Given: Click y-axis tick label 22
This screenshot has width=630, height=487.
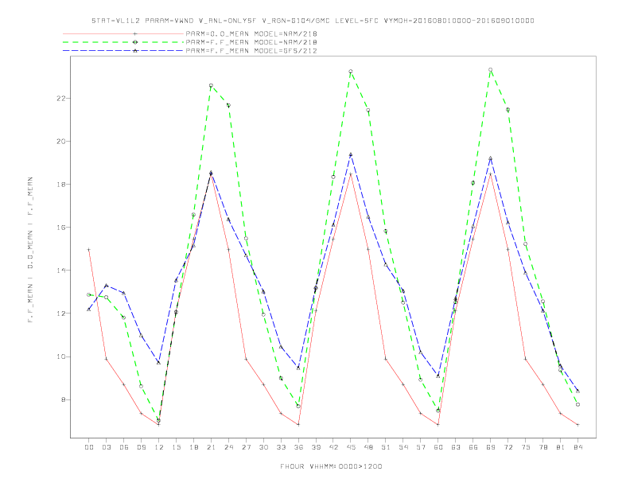Looking at the screenshot, I should pos(61,99).
